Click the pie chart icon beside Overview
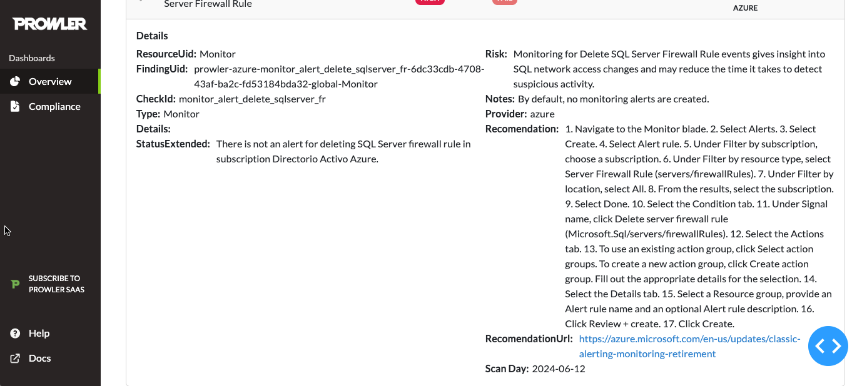This screenshot has height=386, width=867. click(15, 82)
